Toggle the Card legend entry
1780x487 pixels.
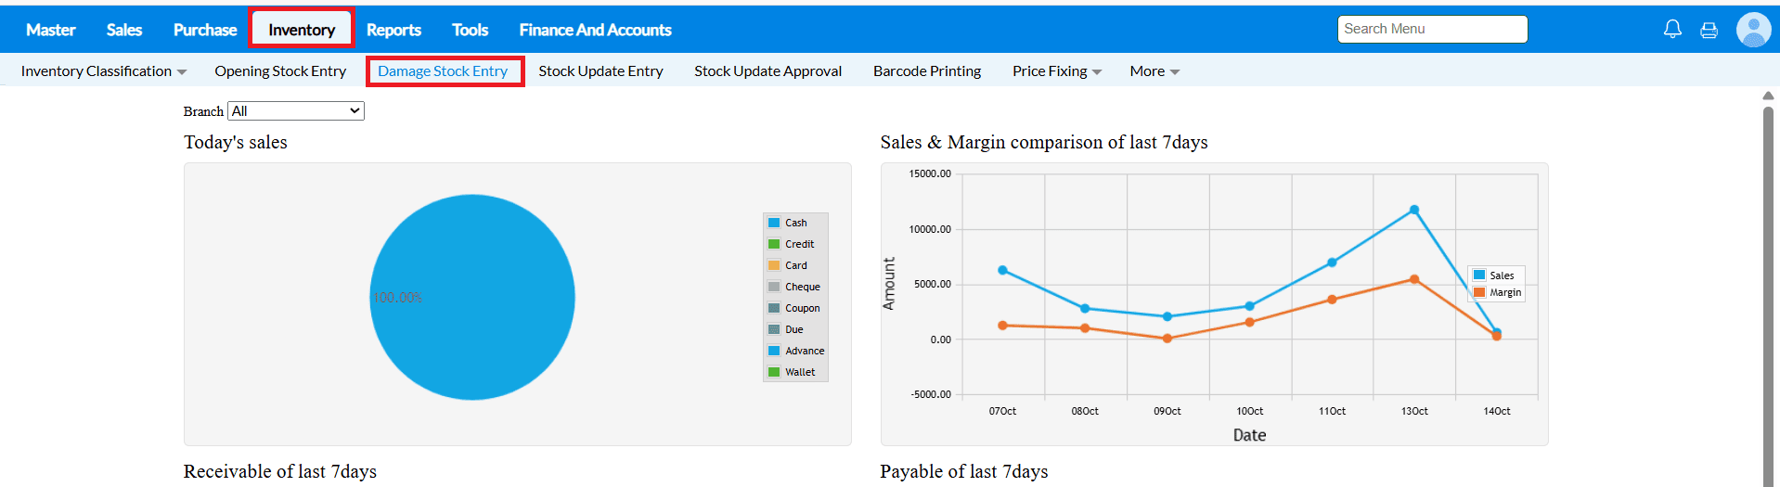click(795, 265)
